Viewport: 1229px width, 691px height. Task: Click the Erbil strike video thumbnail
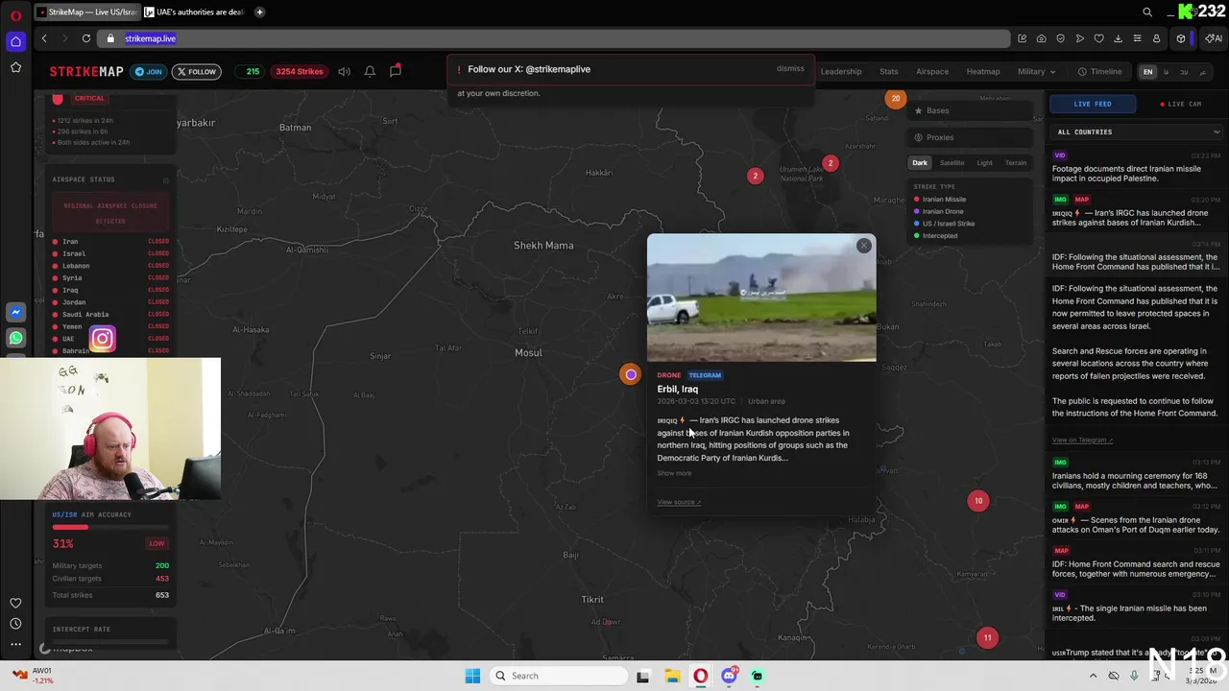761,298
